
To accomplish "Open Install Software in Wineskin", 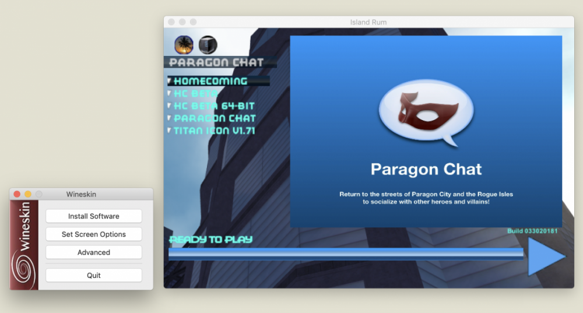I will [x=94, y=216].
